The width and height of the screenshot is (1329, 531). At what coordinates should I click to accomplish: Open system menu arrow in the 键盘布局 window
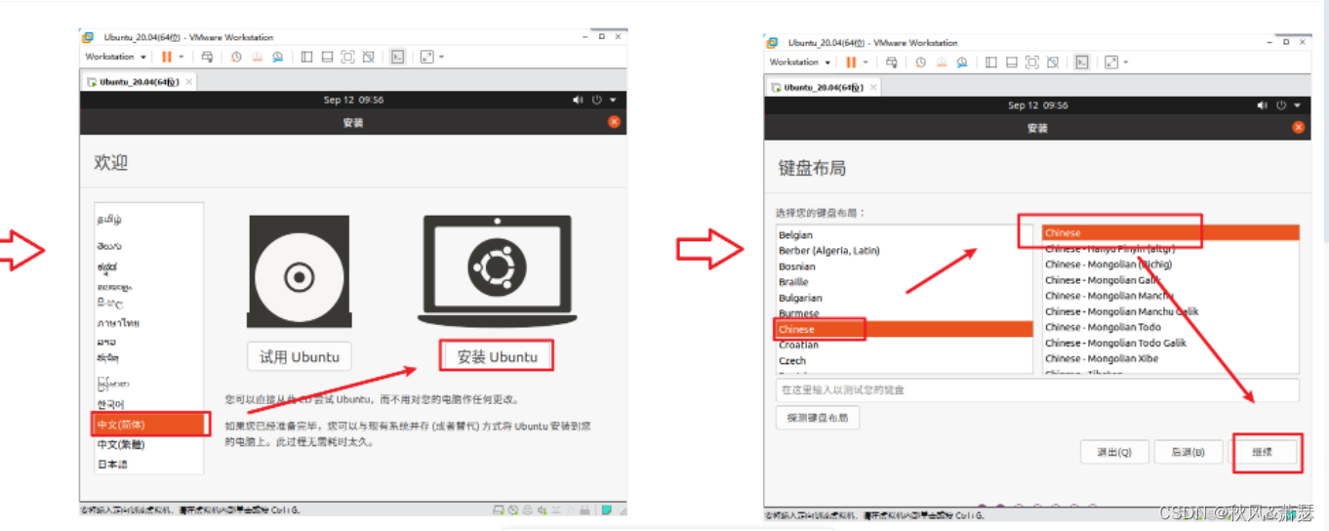point(1297,105)
